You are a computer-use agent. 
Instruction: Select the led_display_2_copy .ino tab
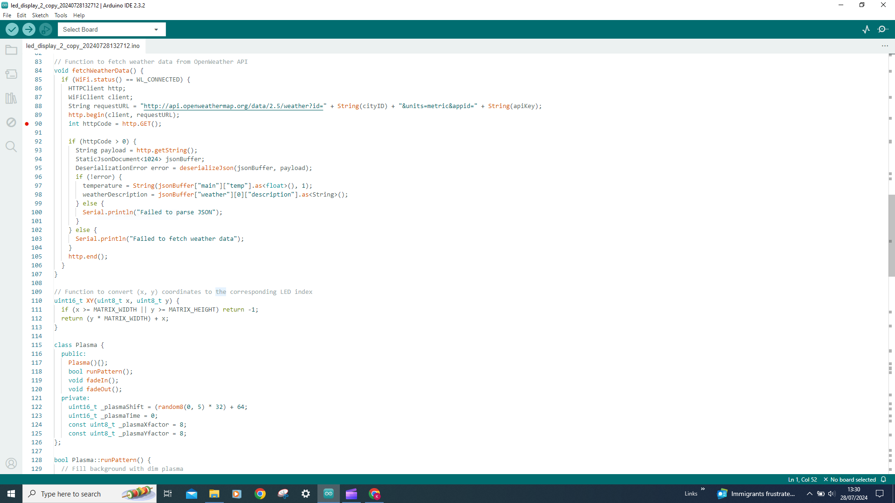click(83, 46)
